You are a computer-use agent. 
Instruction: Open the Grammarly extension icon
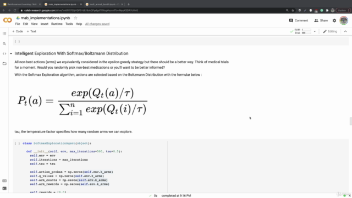pos(322,10)
